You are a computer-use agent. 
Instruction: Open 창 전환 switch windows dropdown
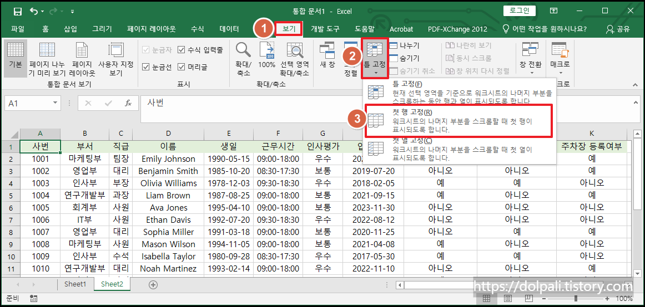[530, 58]
